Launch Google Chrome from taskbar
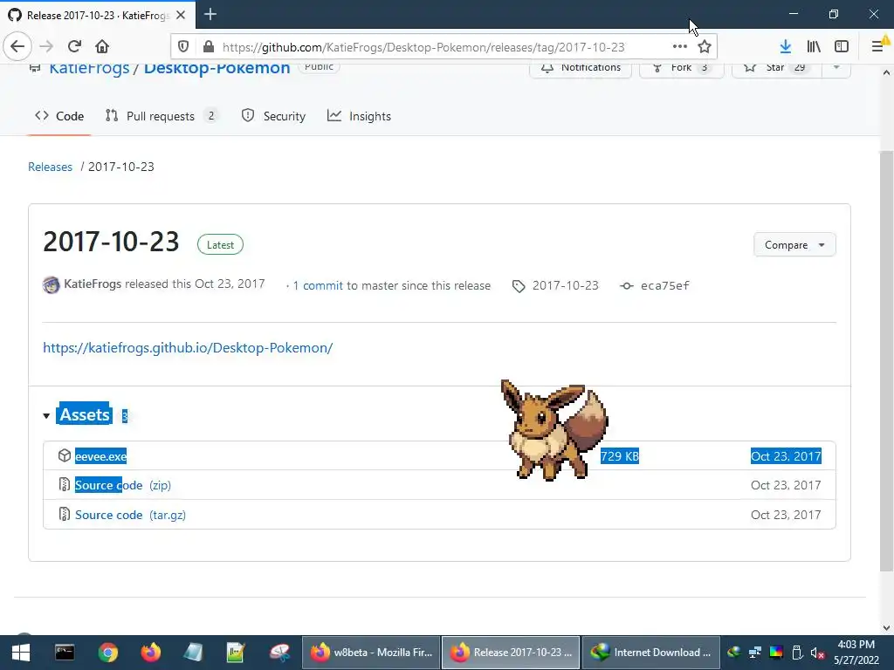 point(107,653)
